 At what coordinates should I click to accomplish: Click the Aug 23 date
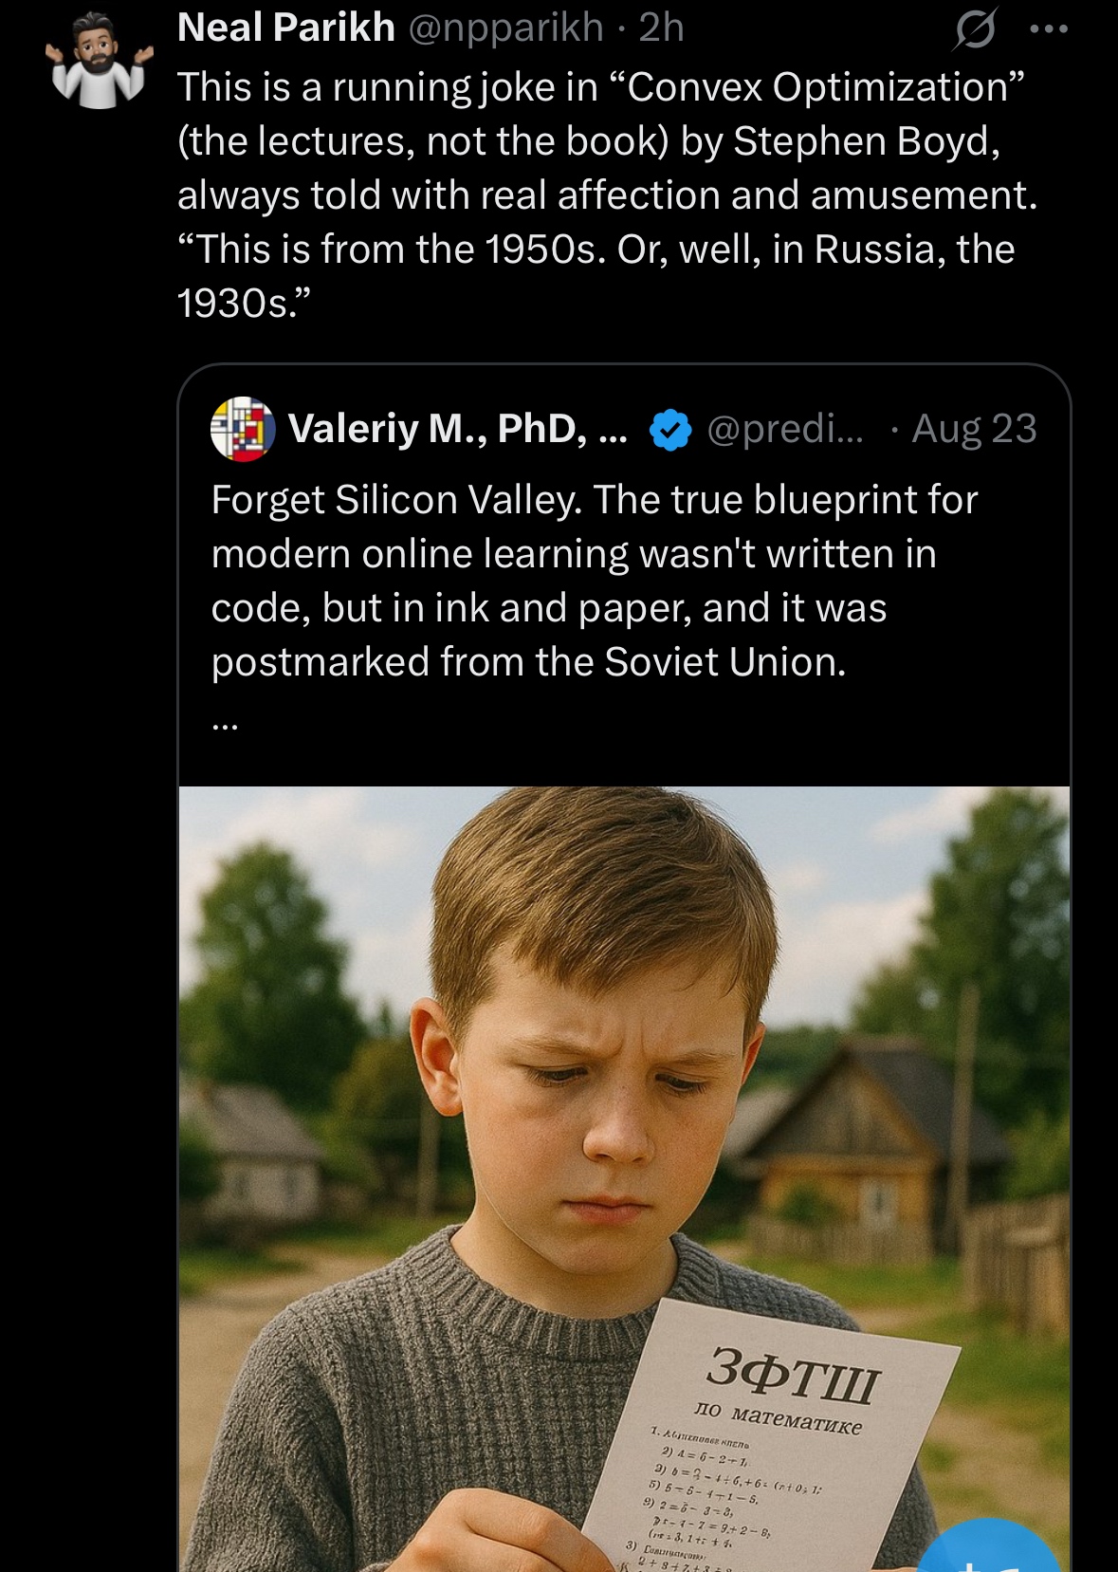[x=974, y=429]
